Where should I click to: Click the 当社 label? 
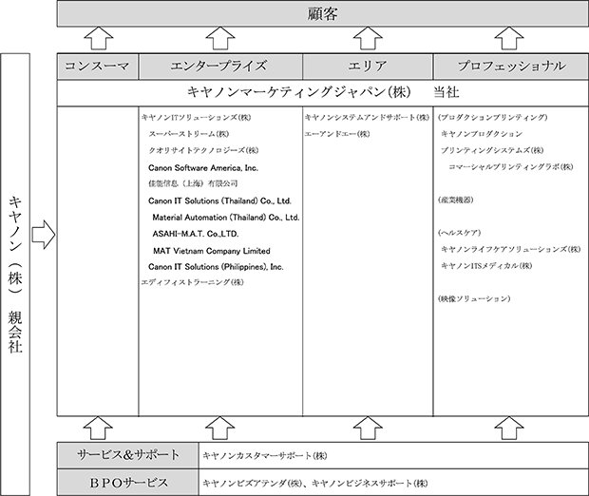pos(446,92)
